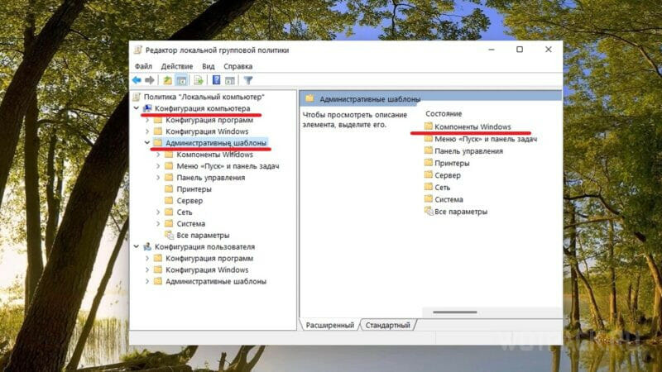Image resolution: width=662 pixels, height=372 pixels.
Task: Open Меню «Пуск» и панель задач in right pane
Action: pyautogui.click(x=486, y=139)
